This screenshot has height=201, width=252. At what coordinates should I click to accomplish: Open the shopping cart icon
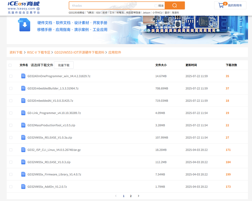click(221, 5)
